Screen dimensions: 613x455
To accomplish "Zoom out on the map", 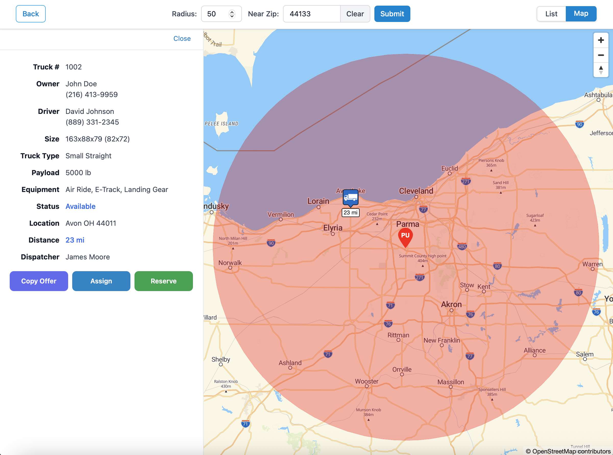I will 602,55.
